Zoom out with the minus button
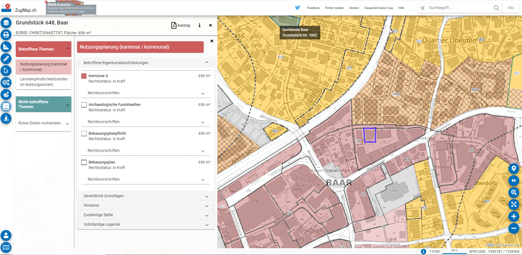Viewport: 522px width, 255px height. (514, 228)
